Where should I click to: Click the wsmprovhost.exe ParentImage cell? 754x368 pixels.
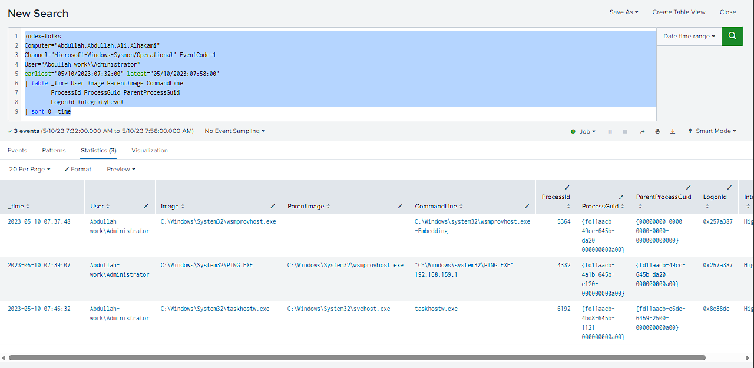(x=345, y=266)
